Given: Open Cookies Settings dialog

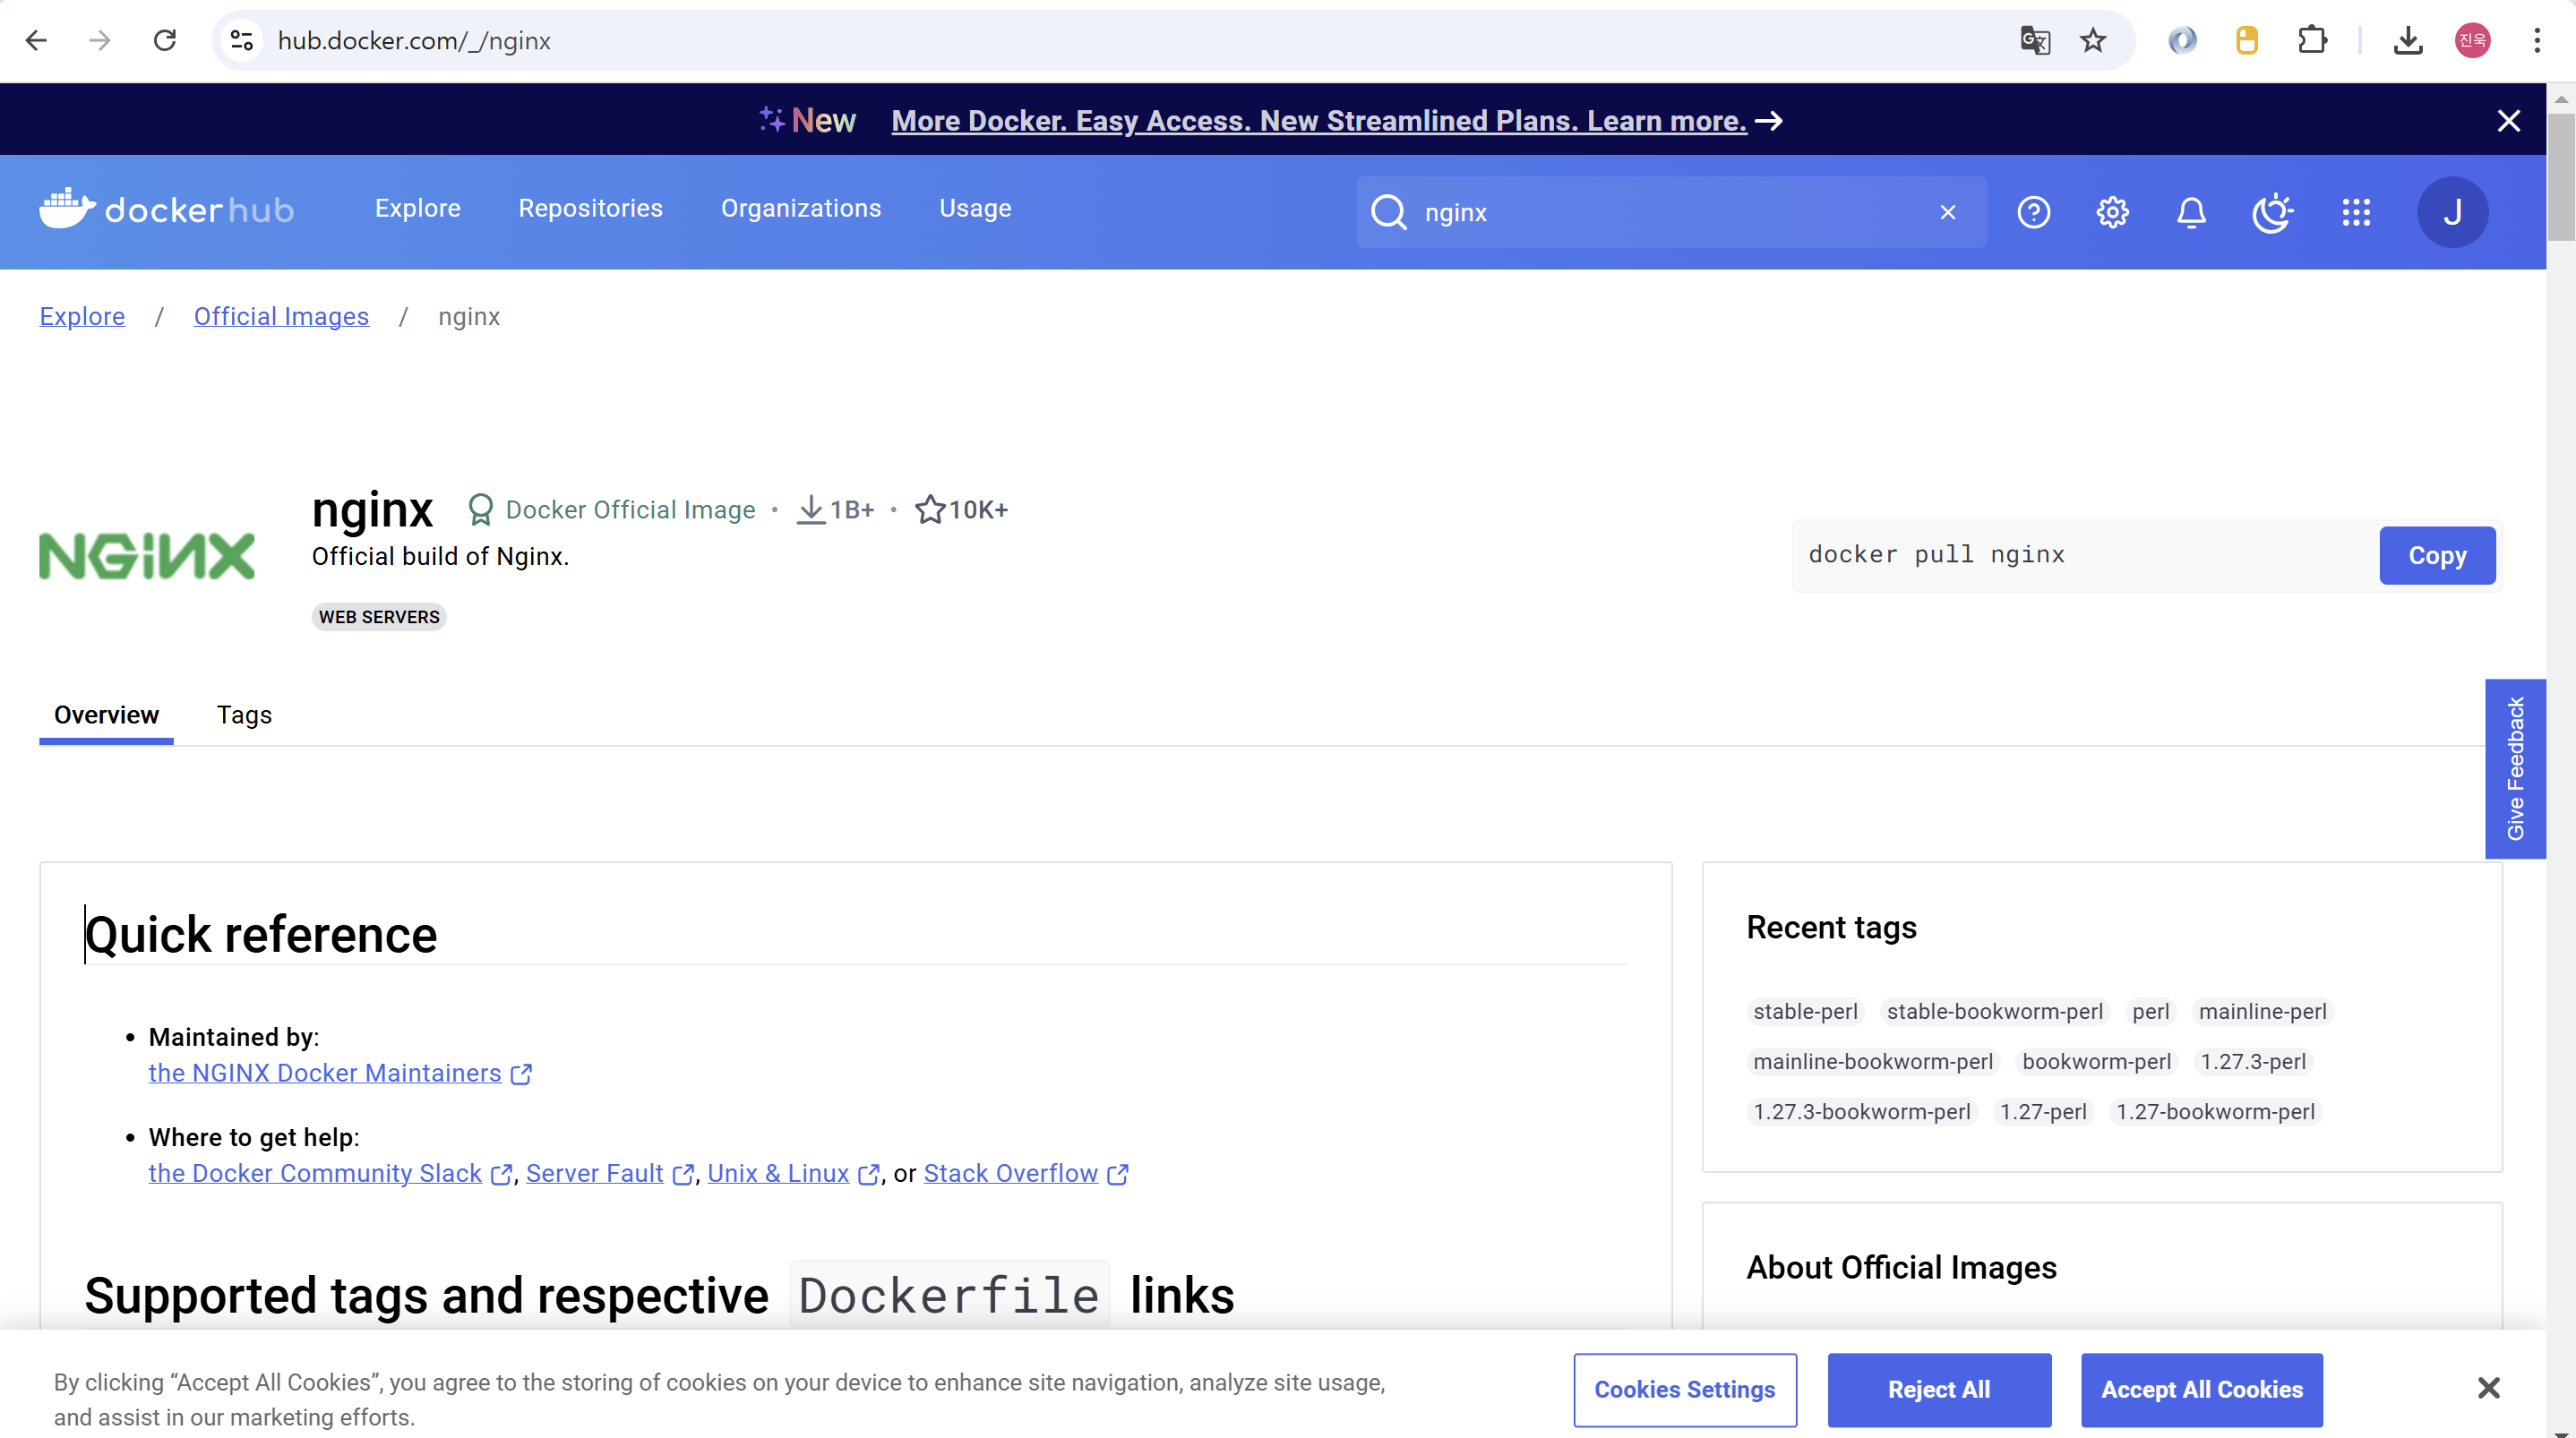Looking at the screenshot, I should (1684, 1389).
